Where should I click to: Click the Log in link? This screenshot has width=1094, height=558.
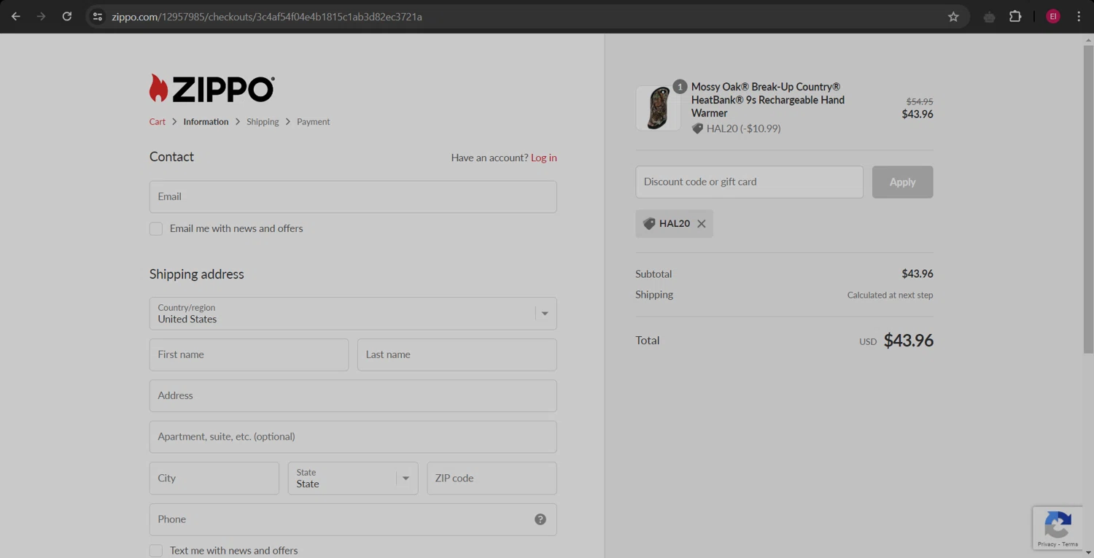pos(543,158)
